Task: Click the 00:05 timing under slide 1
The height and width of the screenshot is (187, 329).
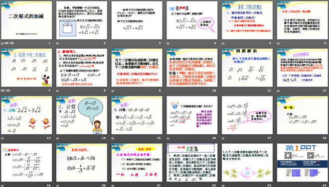Action: 9,43
